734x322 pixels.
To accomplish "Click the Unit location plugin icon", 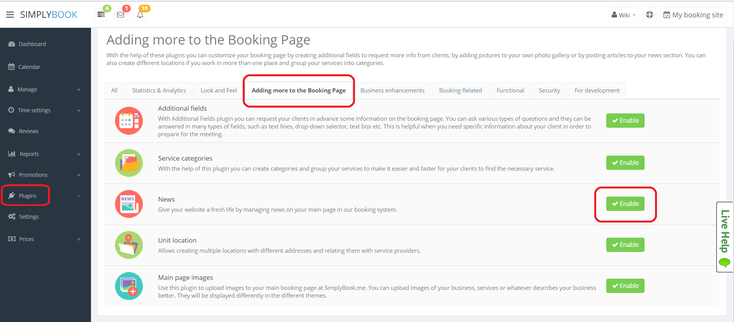I will click(x=129, y=245).
